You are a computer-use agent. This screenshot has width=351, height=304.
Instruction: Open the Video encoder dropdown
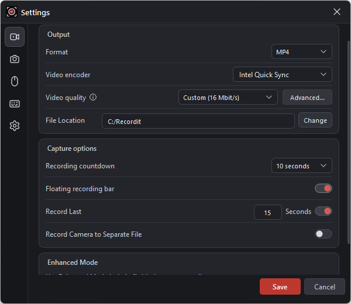click(283, 74)
